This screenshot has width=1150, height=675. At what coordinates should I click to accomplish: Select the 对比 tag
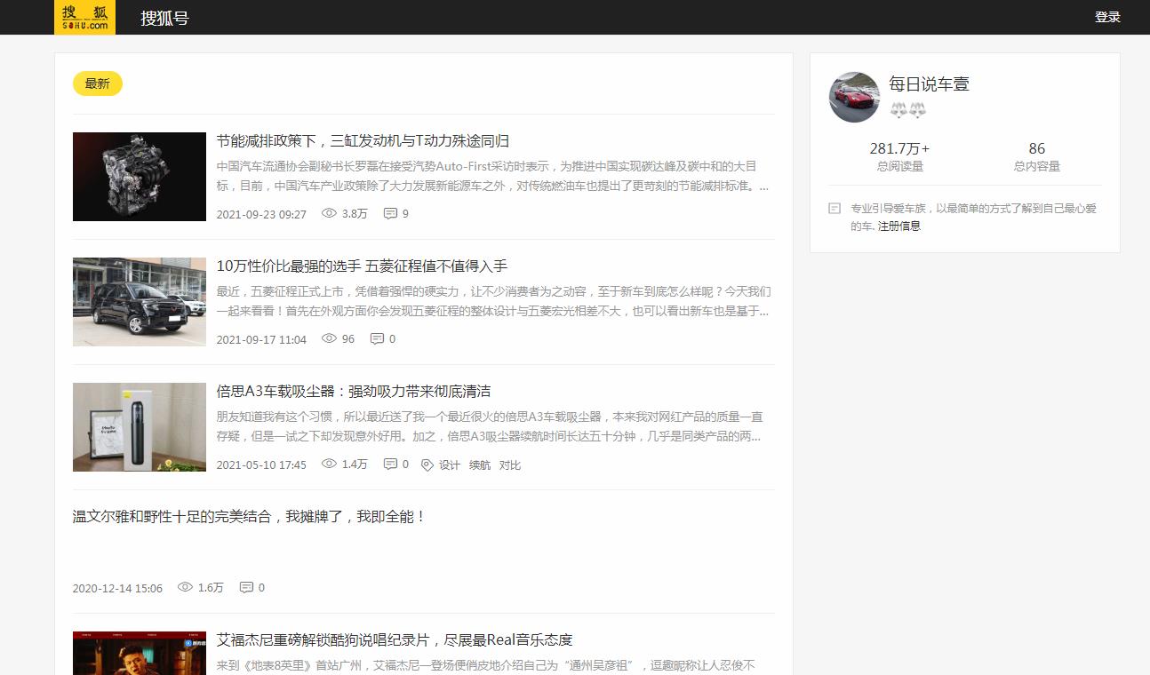click(x=510, y=465)
